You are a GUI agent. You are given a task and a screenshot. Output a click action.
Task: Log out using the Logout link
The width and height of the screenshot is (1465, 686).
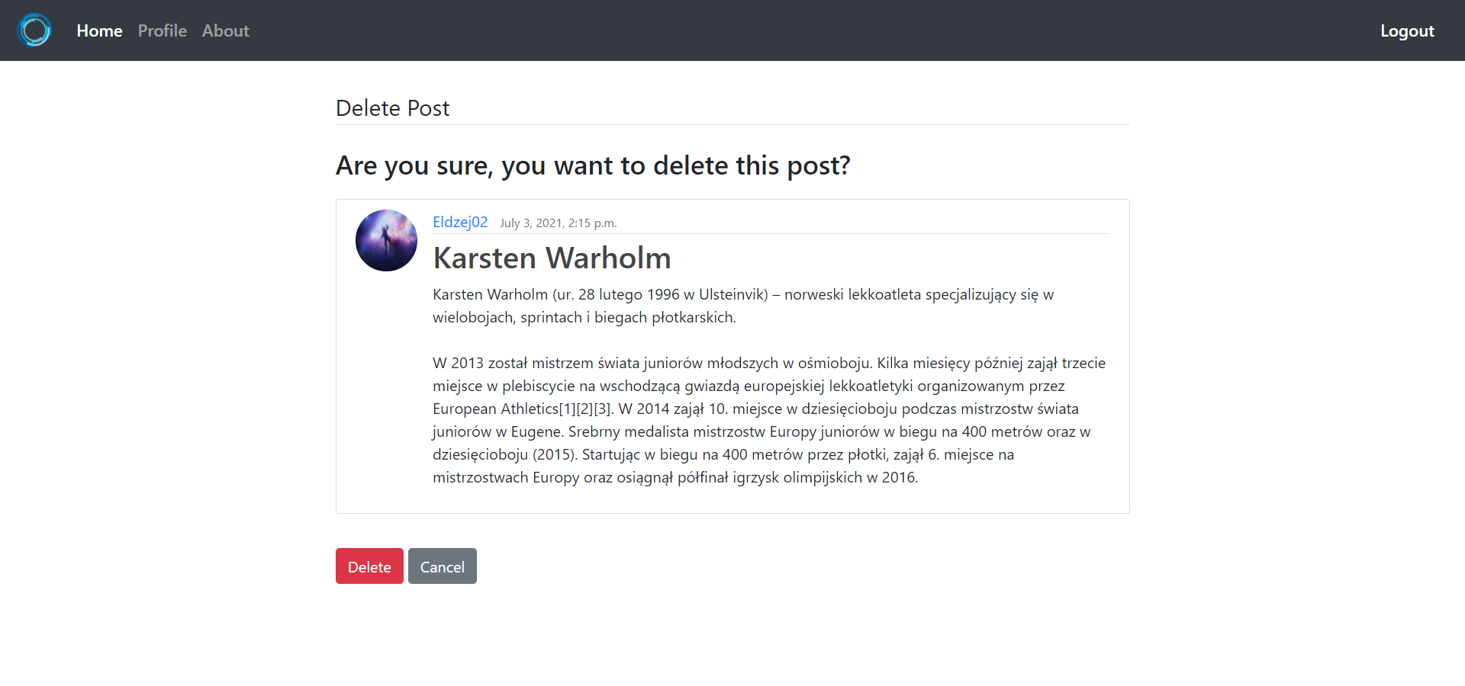tap(1407, 30)
